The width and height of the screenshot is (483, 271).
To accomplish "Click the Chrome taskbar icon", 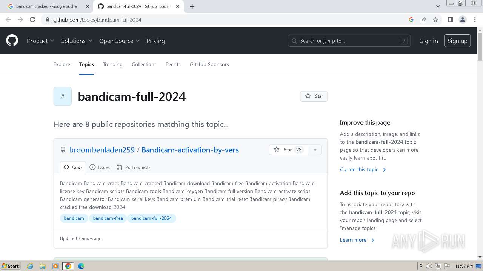I will 68,266.
